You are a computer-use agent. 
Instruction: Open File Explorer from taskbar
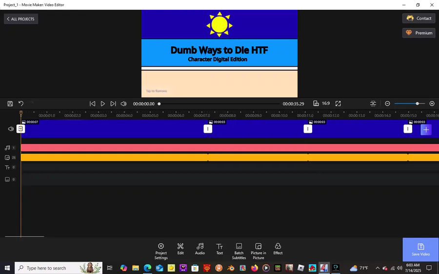[x=136, y=268]
